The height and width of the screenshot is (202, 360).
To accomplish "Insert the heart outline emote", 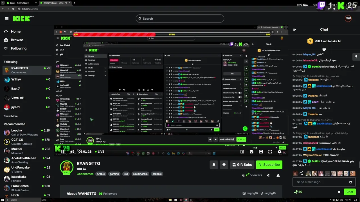I will 301,173.
